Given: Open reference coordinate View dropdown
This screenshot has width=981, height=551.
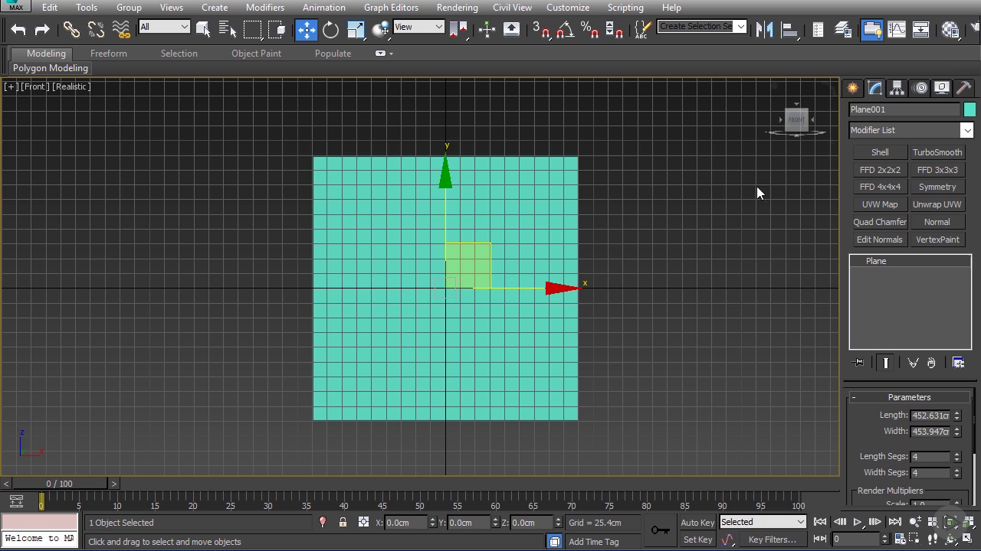Looking at the screenshot, I should tap(418, 27).
